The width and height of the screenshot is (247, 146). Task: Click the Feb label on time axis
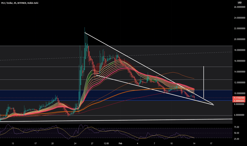coord(120,143)
